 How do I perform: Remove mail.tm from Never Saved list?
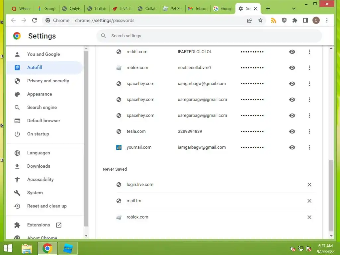[x=309, y=201]
